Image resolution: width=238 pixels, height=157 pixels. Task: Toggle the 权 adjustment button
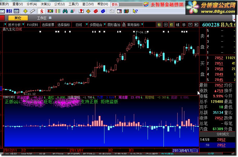point(172,24)
